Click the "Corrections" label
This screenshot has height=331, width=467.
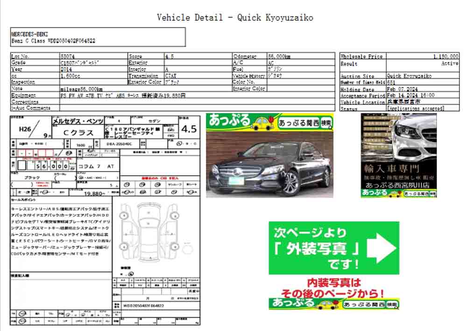tap(25, 102)
